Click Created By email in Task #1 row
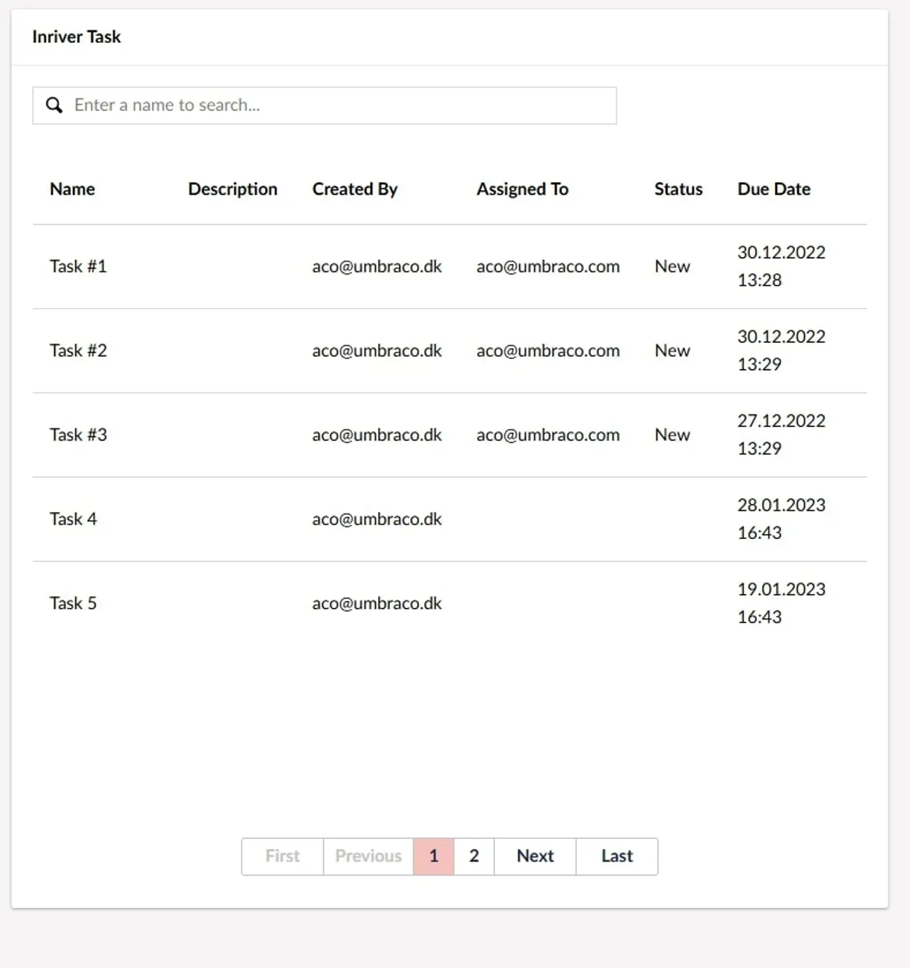 (x=377, y=266)
